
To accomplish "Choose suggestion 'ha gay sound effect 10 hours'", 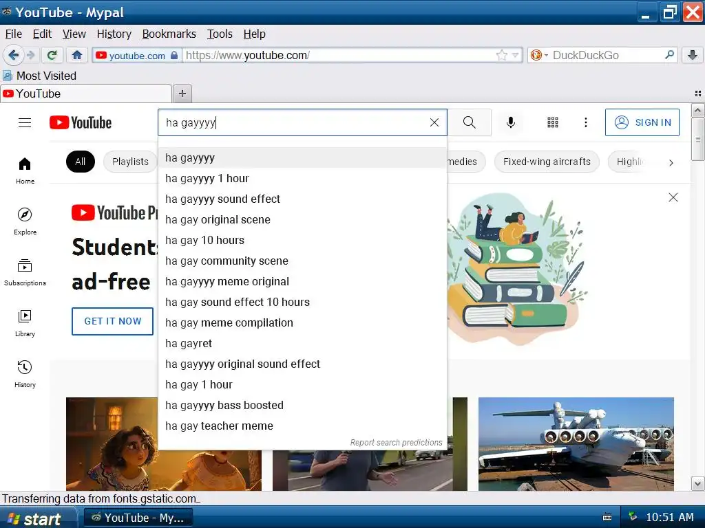I will click(302, 302).
